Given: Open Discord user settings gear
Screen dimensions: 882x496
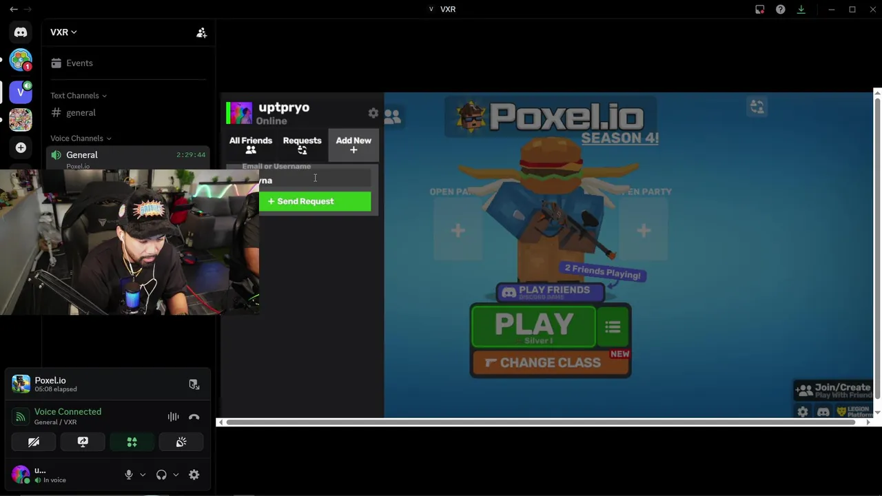Looking at the screenshot, I should (194, 475).
